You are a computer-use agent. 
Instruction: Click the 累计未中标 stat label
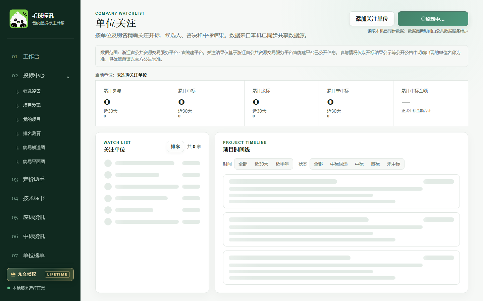coord(338,91)
